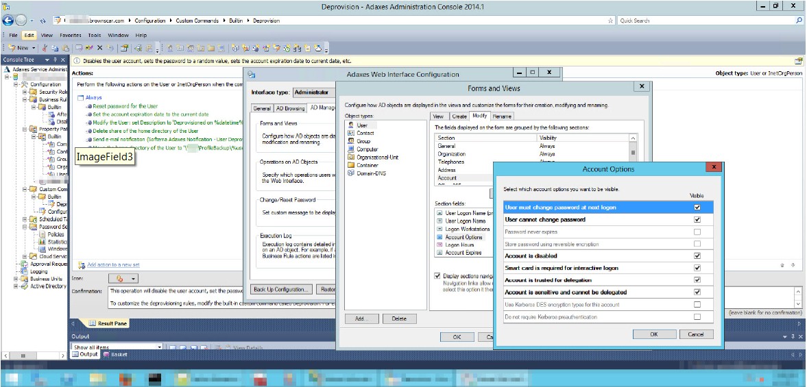This screenshot has width=807, height=387.
Task: Toggle Account is trusted for delegation checkbox
Action: (697, 280)
